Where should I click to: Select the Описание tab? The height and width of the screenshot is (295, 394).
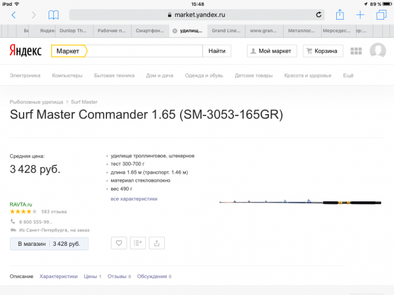[x=22, y=277]
